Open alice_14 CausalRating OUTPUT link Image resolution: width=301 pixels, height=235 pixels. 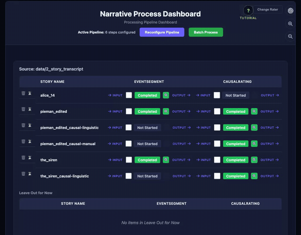270,95
